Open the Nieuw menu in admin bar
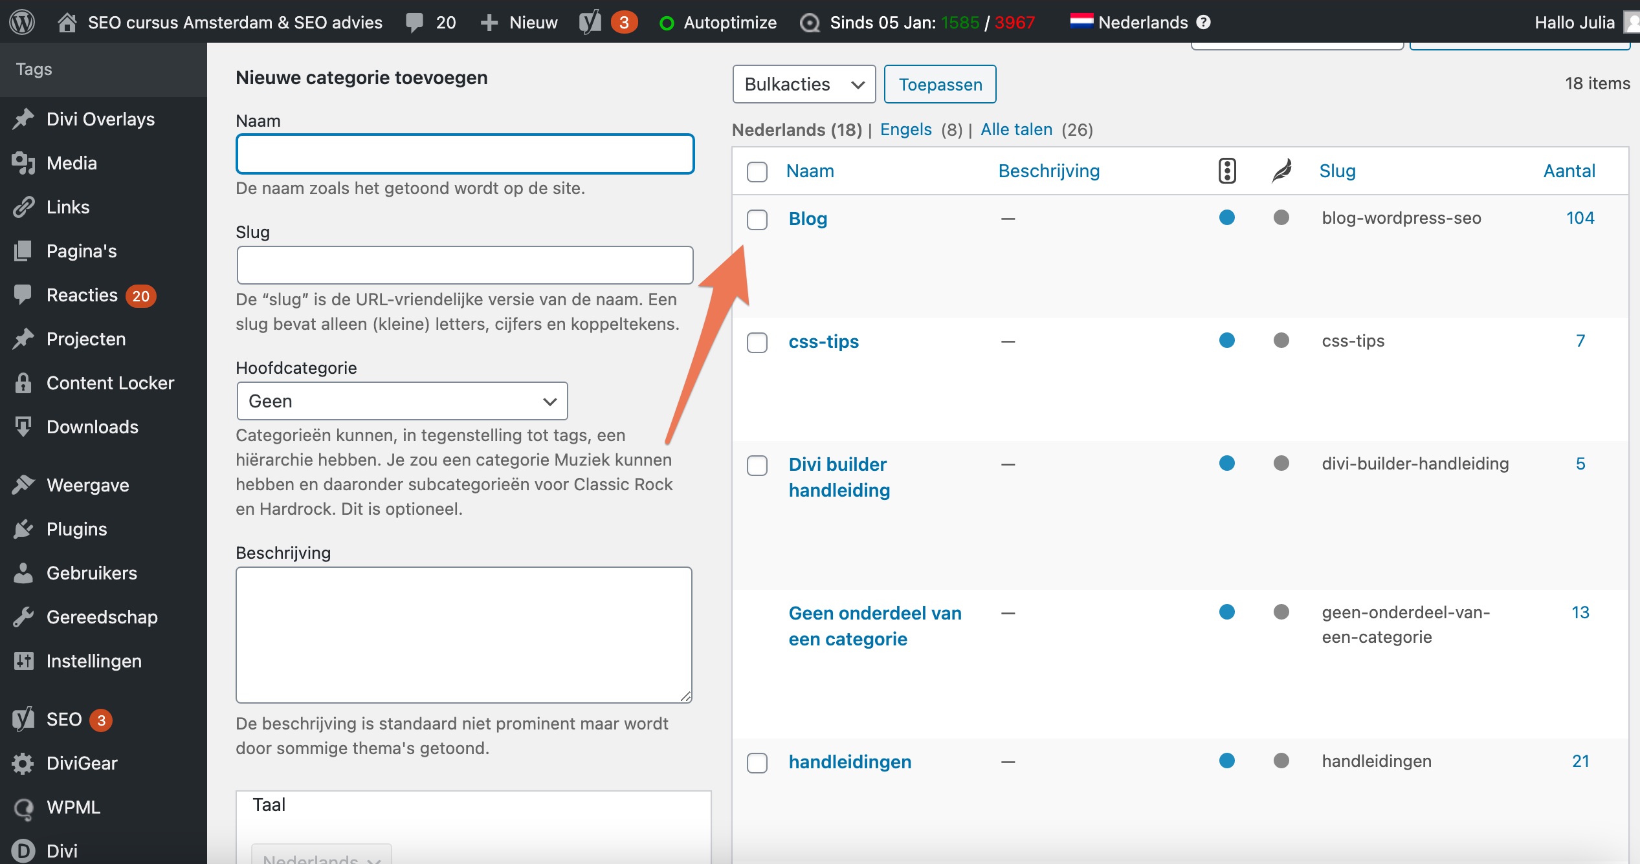Viewport: 1640px width, 864px height. 533,23
